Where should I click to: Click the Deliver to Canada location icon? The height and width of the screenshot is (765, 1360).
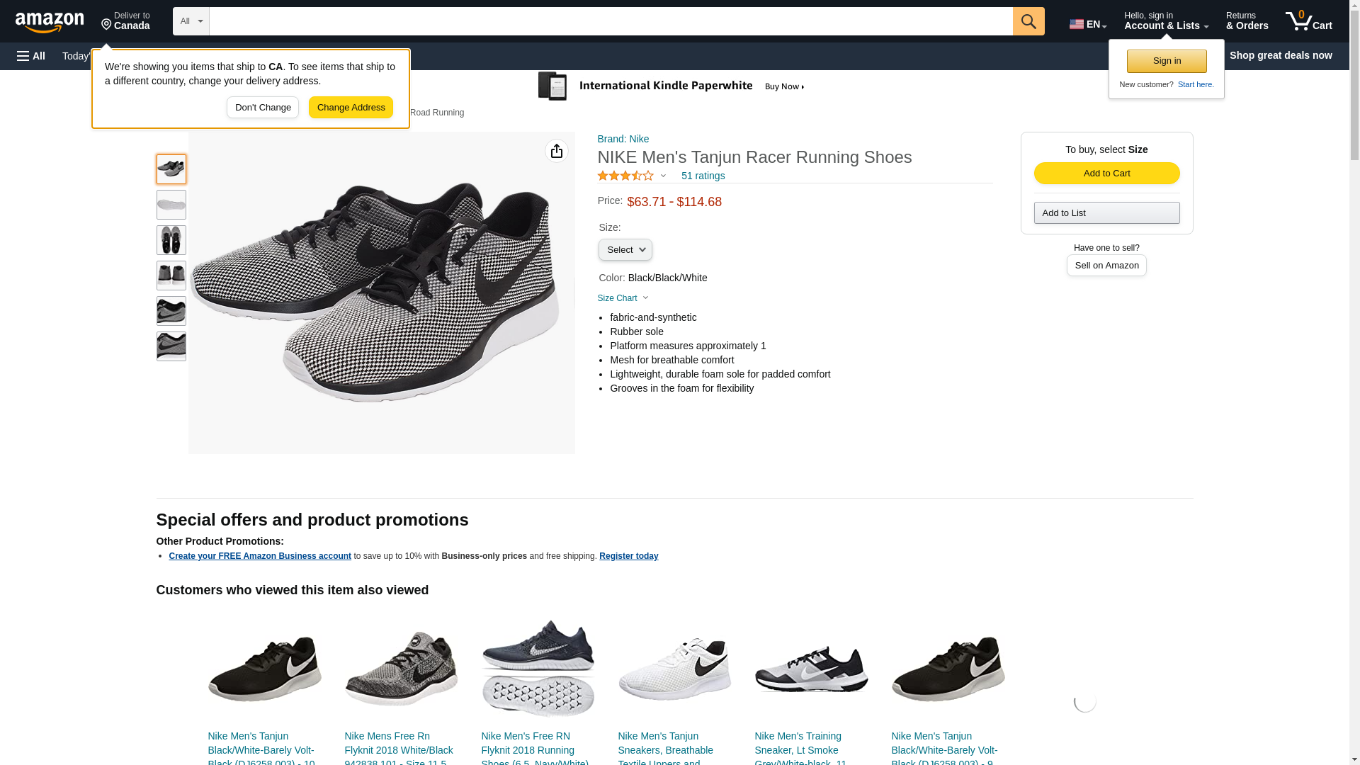pos(107,25)
